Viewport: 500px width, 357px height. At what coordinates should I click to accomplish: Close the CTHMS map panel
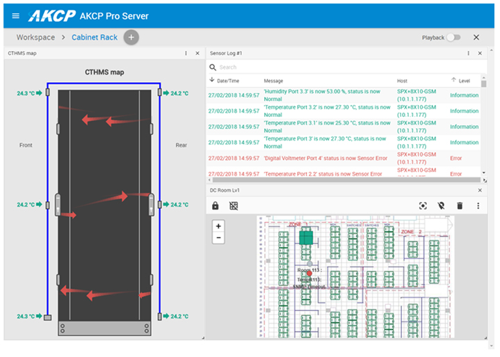tap(197, 54)
